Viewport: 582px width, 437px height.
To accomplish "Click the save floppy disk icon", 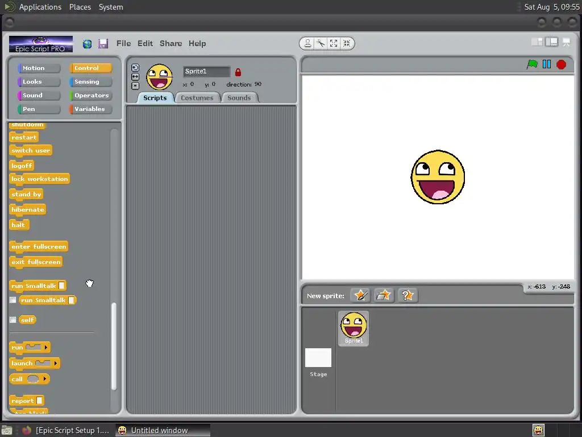I will 103,44.
